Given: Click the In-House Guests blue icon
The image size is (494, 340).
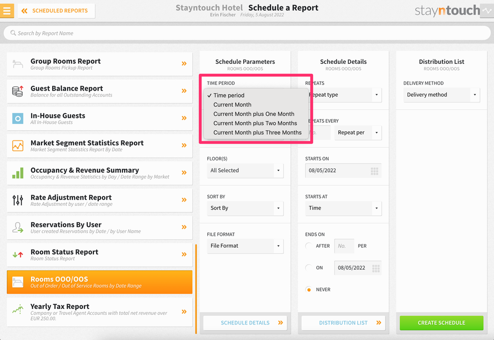Looking at the screenshot, I should pos(18,119).
